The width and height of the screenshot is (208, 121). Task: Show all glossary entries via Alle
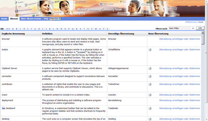point(2,29)
